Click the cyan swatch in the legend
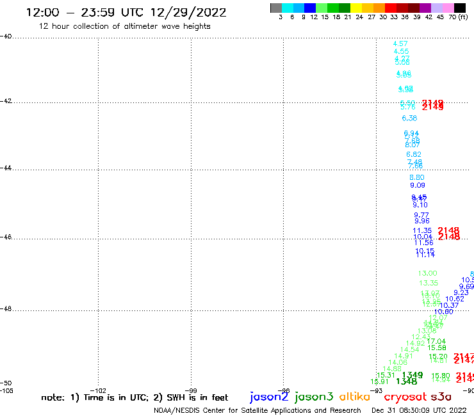This screenshot has width=474, height=416. [288, 8]
